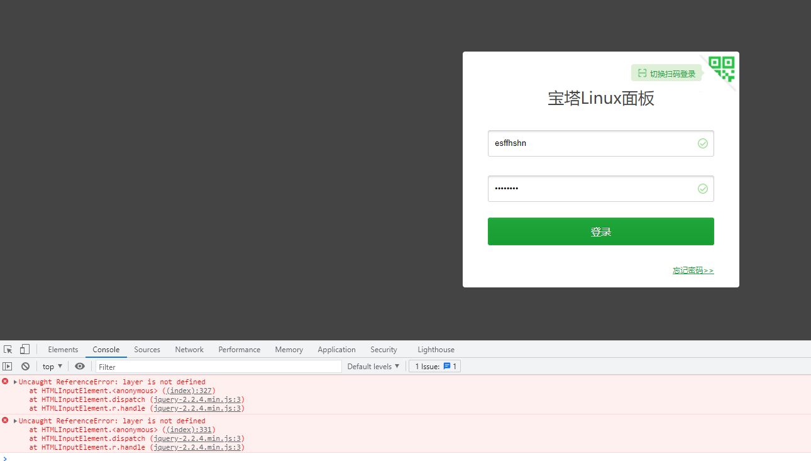Open the (index):327 source link

click(189, 391)
